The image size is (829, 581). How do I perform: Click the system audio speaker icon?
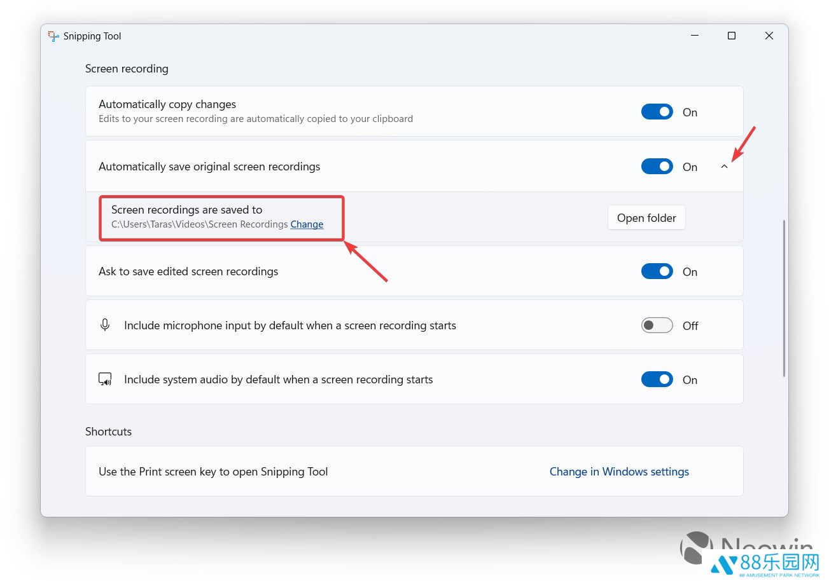(105, 379)
